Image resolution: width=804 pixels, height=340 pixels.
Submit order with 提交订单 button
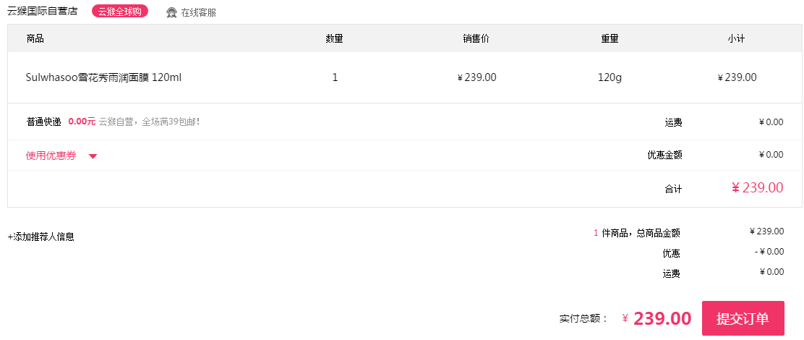click(x=743, y=318)
